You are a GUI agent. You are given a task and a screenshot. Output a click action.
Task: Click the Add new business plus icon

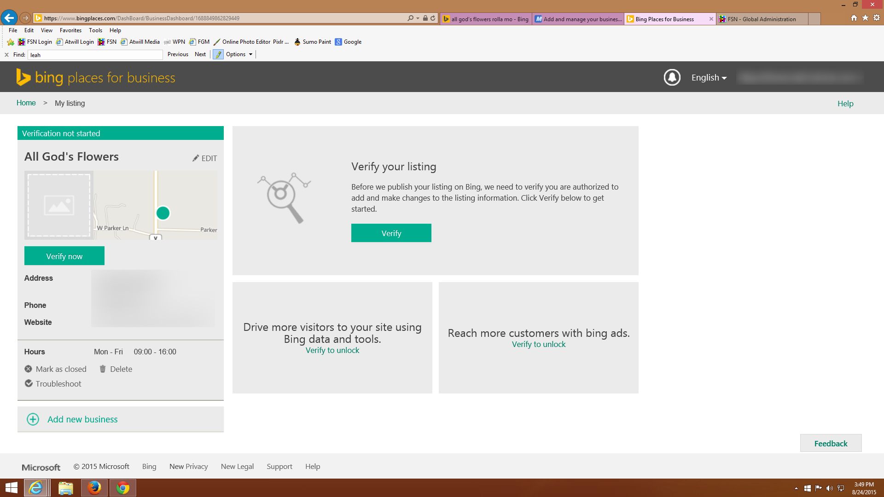[33, 419]
